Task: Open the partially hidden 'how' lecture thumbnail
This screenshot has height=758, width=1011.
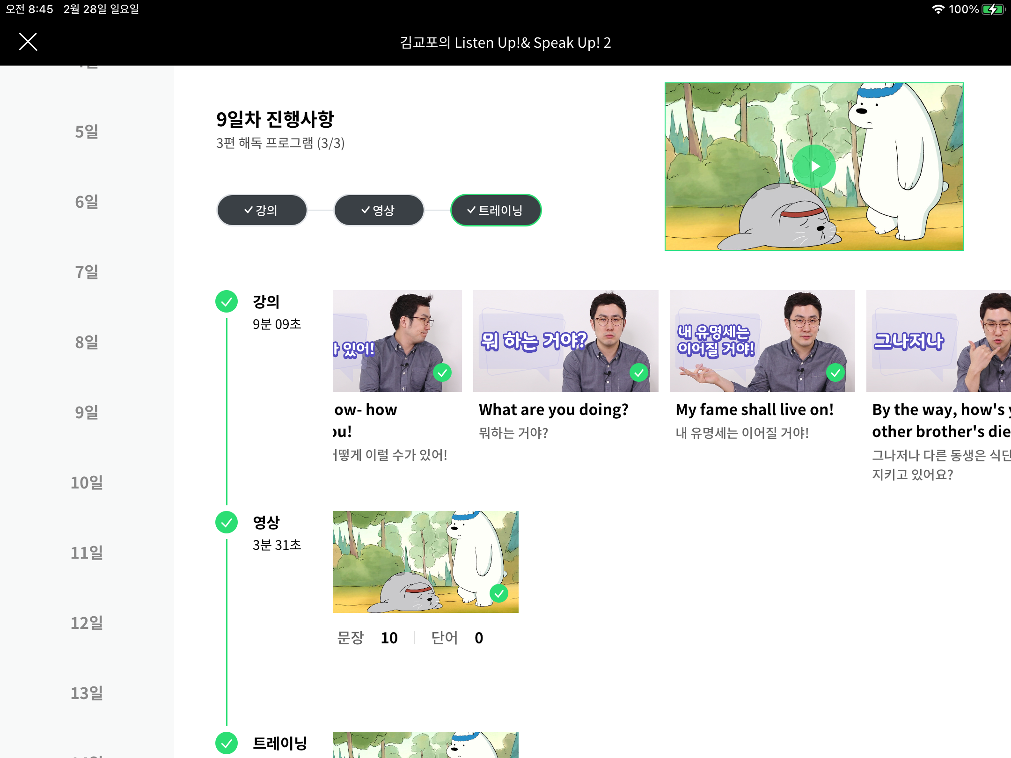Action: [397, 341]
